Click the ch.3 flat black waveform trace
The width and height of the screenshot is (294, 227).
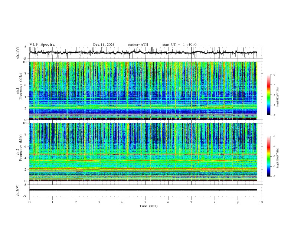143,190
